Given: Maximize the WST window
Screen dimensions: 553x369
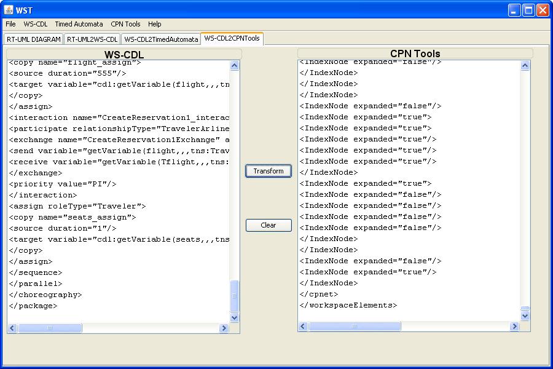Looking at the screenshot, I should pyautogui.click(x=528, y=10).
